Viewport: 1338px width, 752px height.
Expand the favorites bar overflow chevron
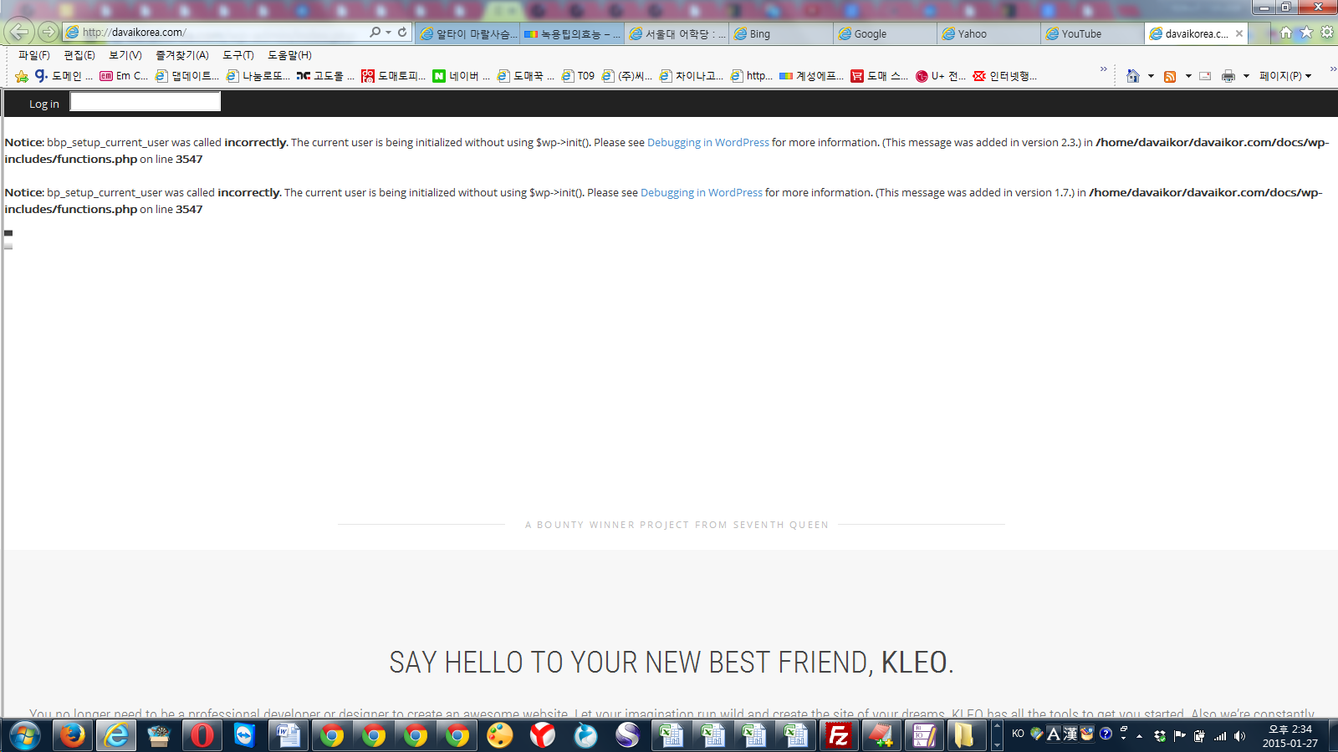(x=1103, y=69)
